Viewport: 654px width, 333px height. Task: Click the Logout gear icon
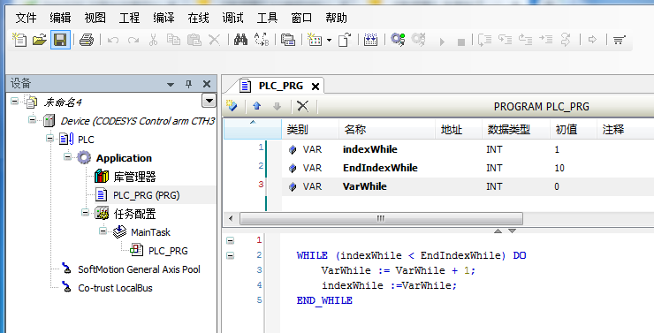pos(418,40)
